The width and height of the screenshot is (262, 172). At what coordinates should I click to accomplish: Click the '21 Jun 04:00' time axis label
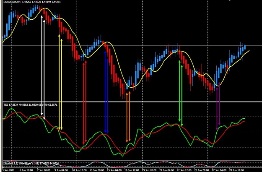[166, 170]
